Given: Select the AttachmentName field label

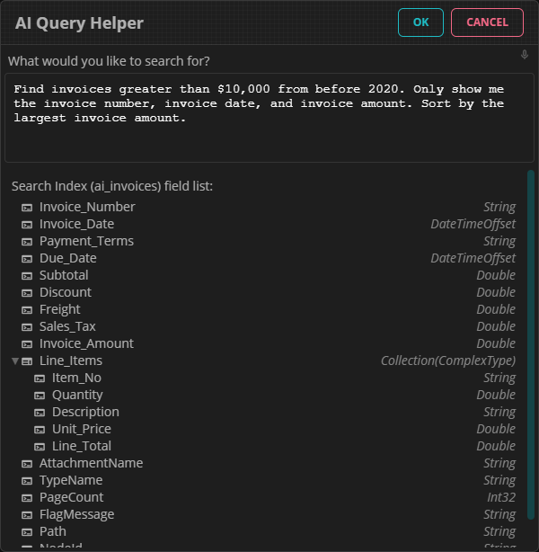Looking at the screenshot, I should (x=91, y=463).
